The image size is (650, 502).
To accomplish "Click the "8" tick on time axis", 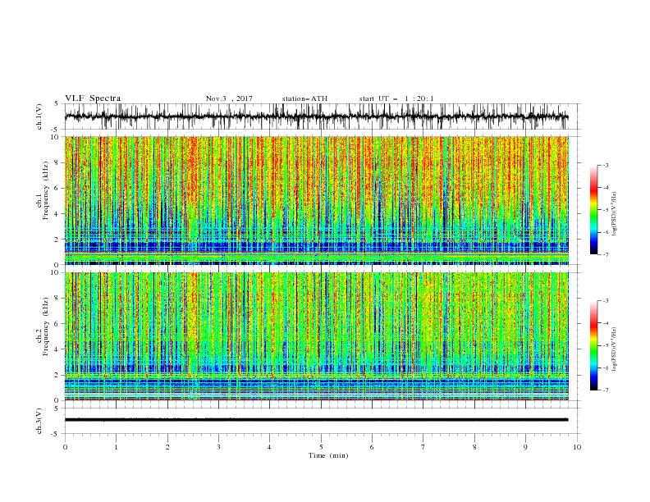I will point(474,447).
